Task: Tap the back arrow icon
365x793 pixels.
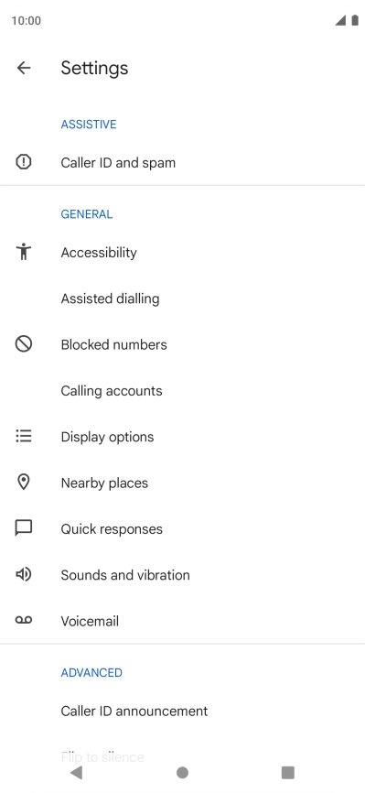Action: 24,68
